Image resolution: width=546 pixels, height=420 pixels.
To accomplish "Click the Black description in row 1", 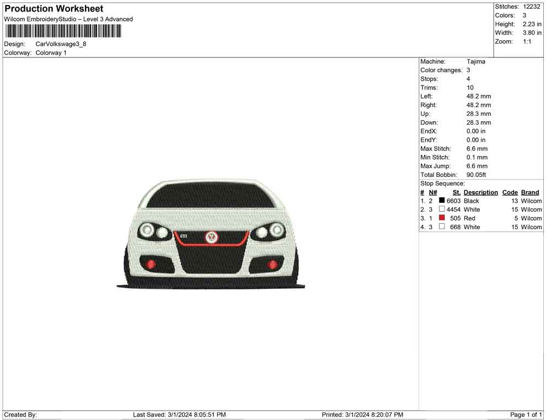I will tap(471, 201).
